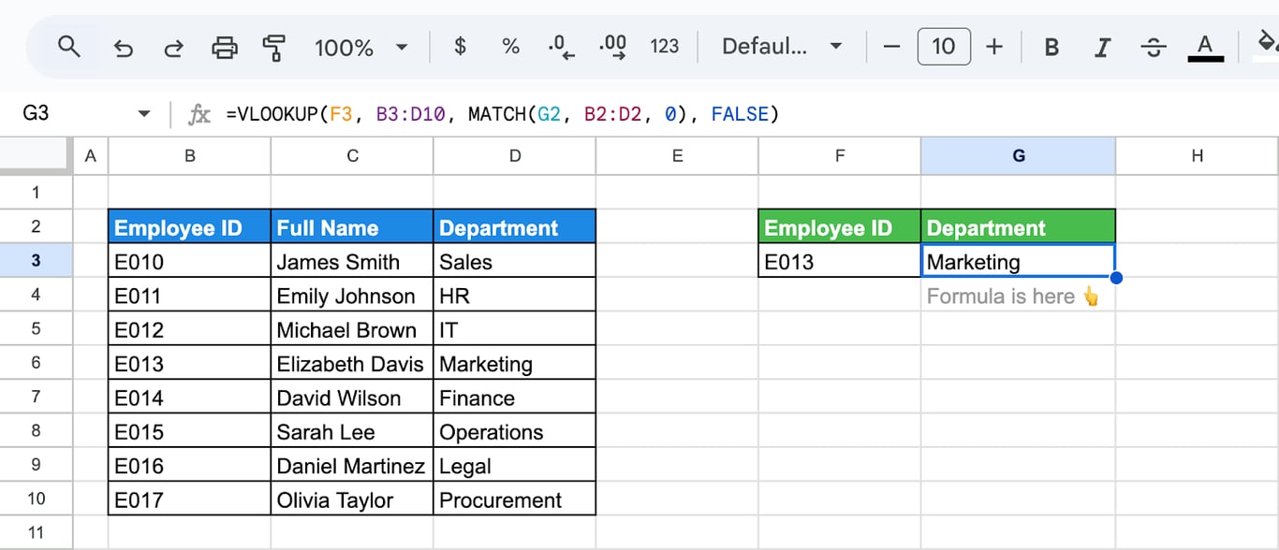1279x550 pixels.
Task: Select the green Employee ID header cell
Action: tap(840, 227)
